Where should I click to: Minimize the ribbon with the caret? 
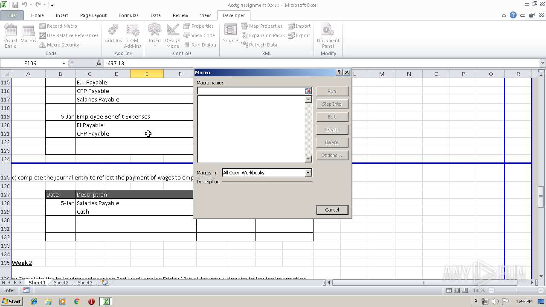[x=504, y=15]
